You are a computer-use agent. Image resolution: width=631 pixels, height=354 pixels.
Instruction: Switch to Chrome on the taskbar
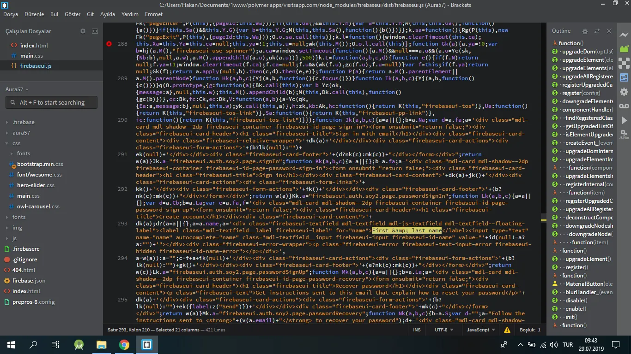tap(124, 344)
